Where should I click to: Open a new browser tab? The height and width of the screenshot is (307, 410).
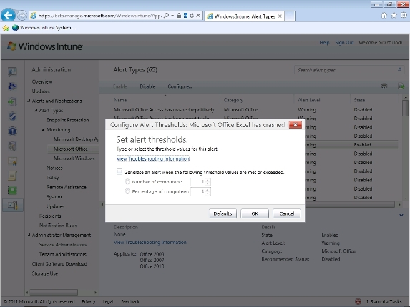point(290,16)
